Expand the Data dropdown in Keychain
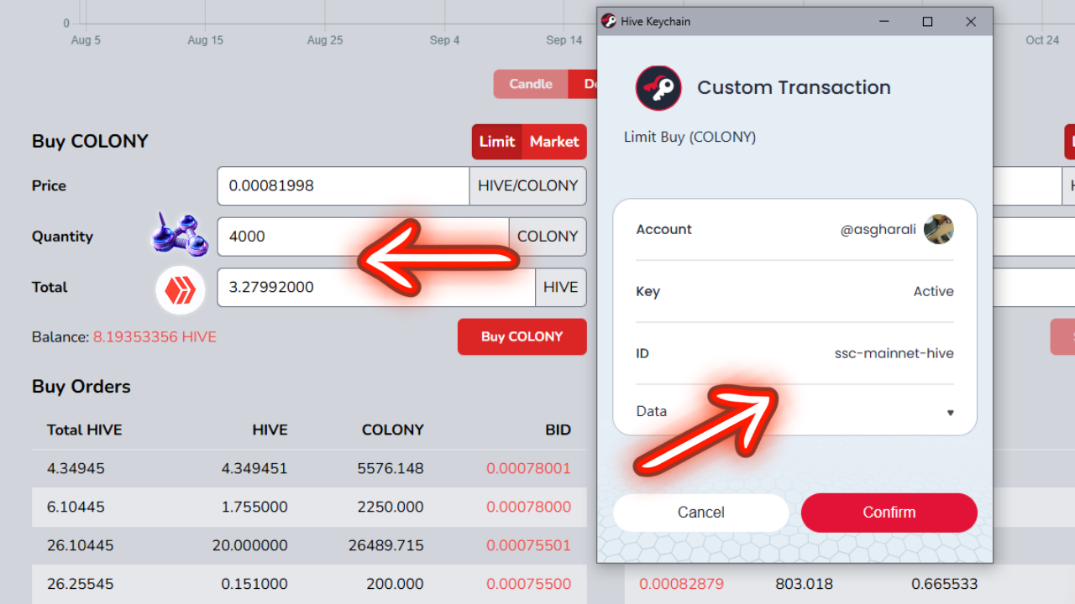 tap(951, 413)
